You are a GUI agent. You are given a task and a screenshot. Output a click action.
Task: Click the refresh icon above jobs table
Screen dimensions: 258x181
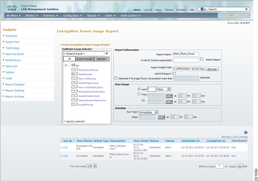pyautogui.click(x=246, y=133)
